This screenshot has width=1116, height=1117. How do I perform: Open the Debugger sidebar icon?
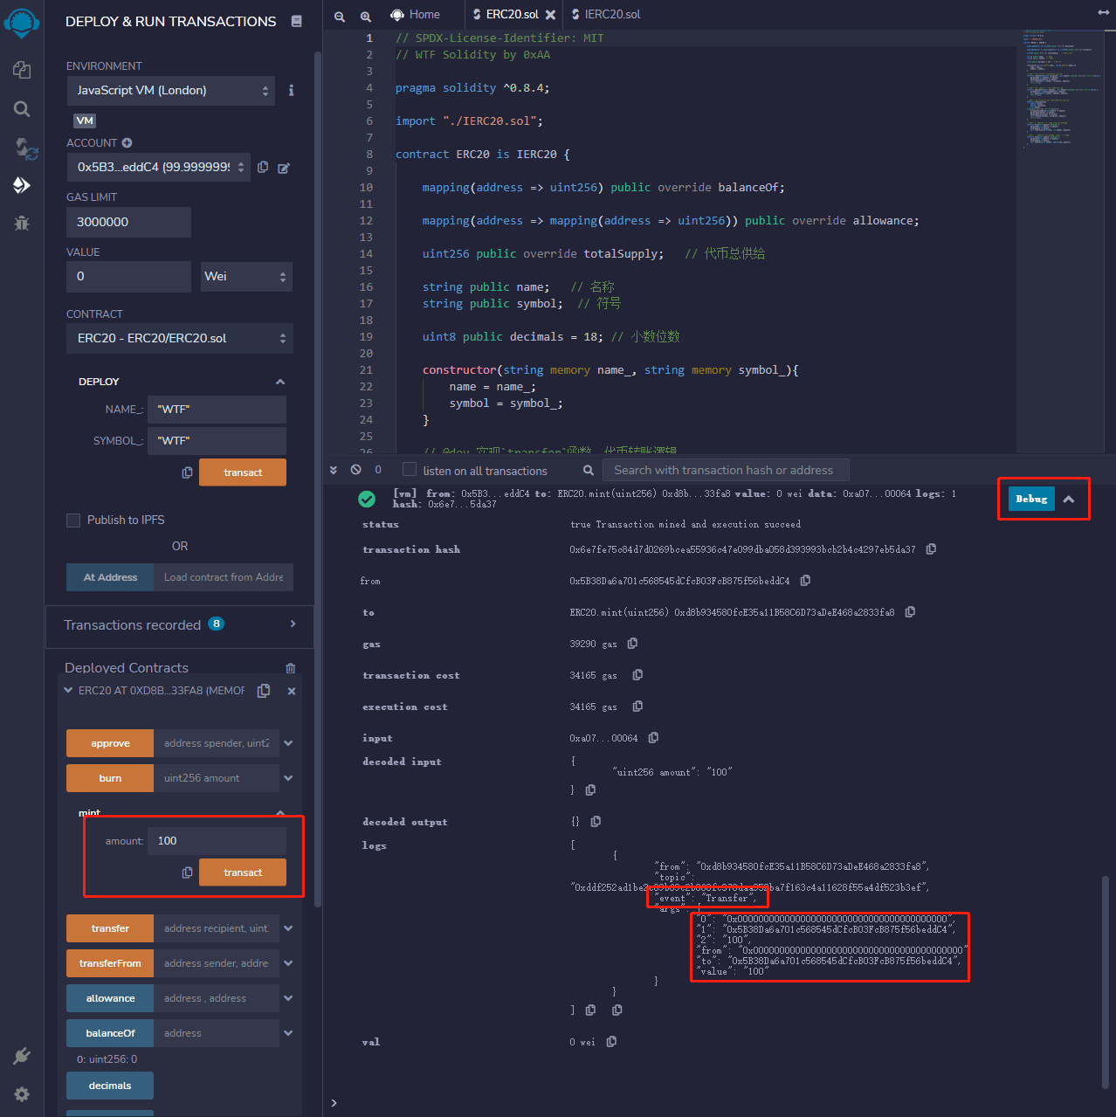22,223
